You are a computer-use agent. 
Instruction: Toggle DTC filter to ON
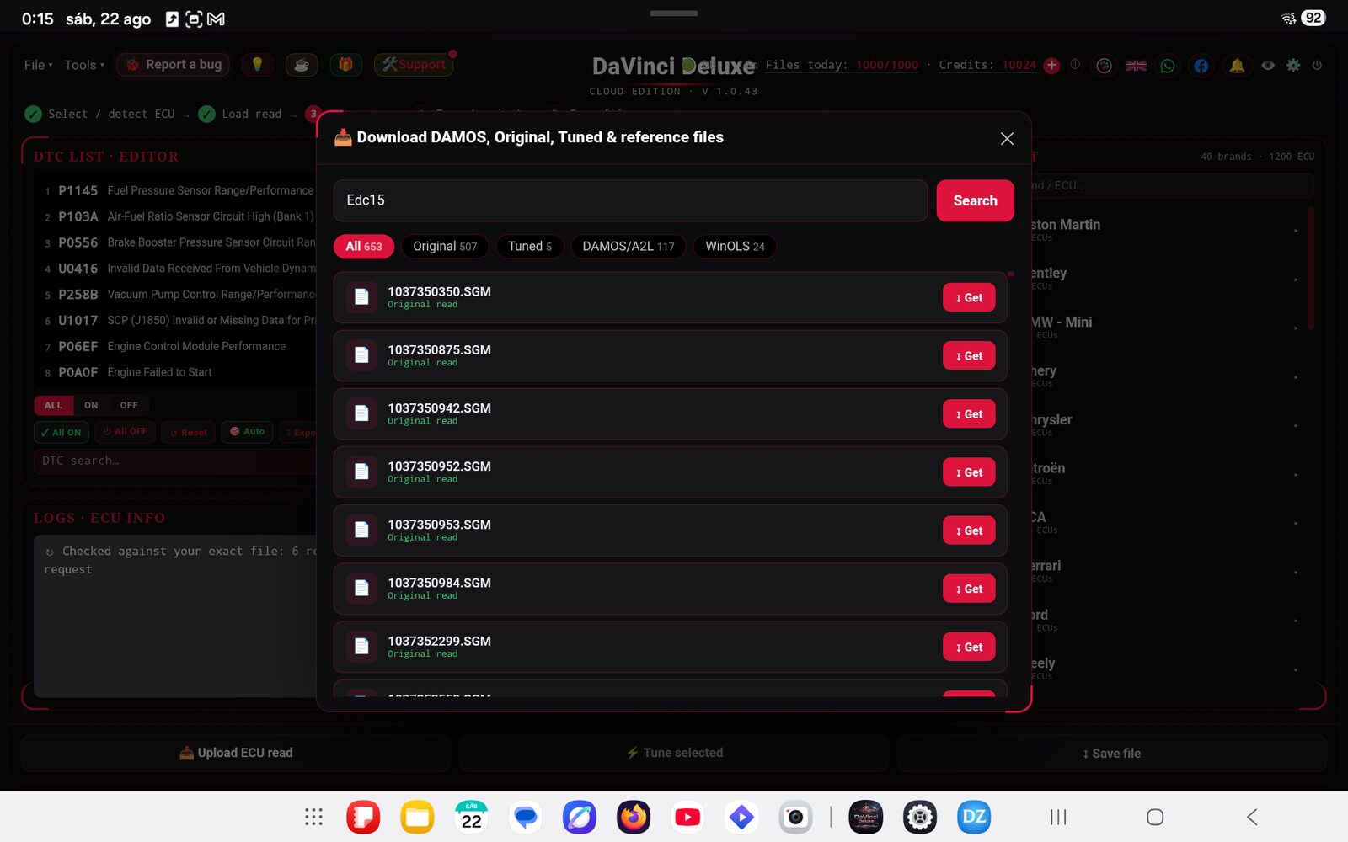(91, 405)
